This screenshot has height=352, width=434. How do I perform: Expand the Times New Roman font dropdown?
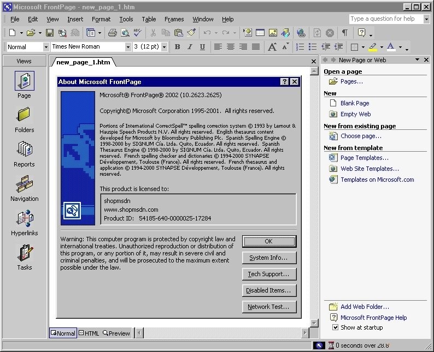coord(128,47)
